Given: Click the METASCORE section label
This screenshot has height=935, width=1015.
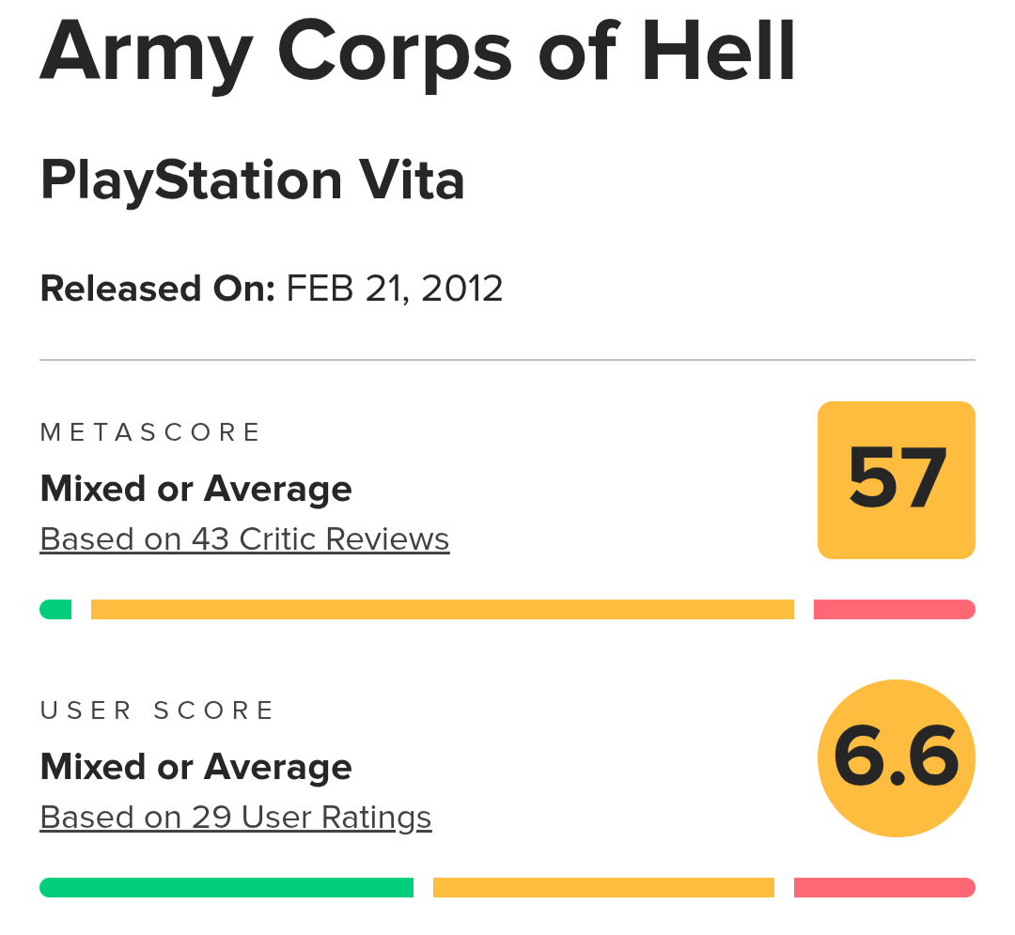Looking at the screenshot, I should coord(150,432).
